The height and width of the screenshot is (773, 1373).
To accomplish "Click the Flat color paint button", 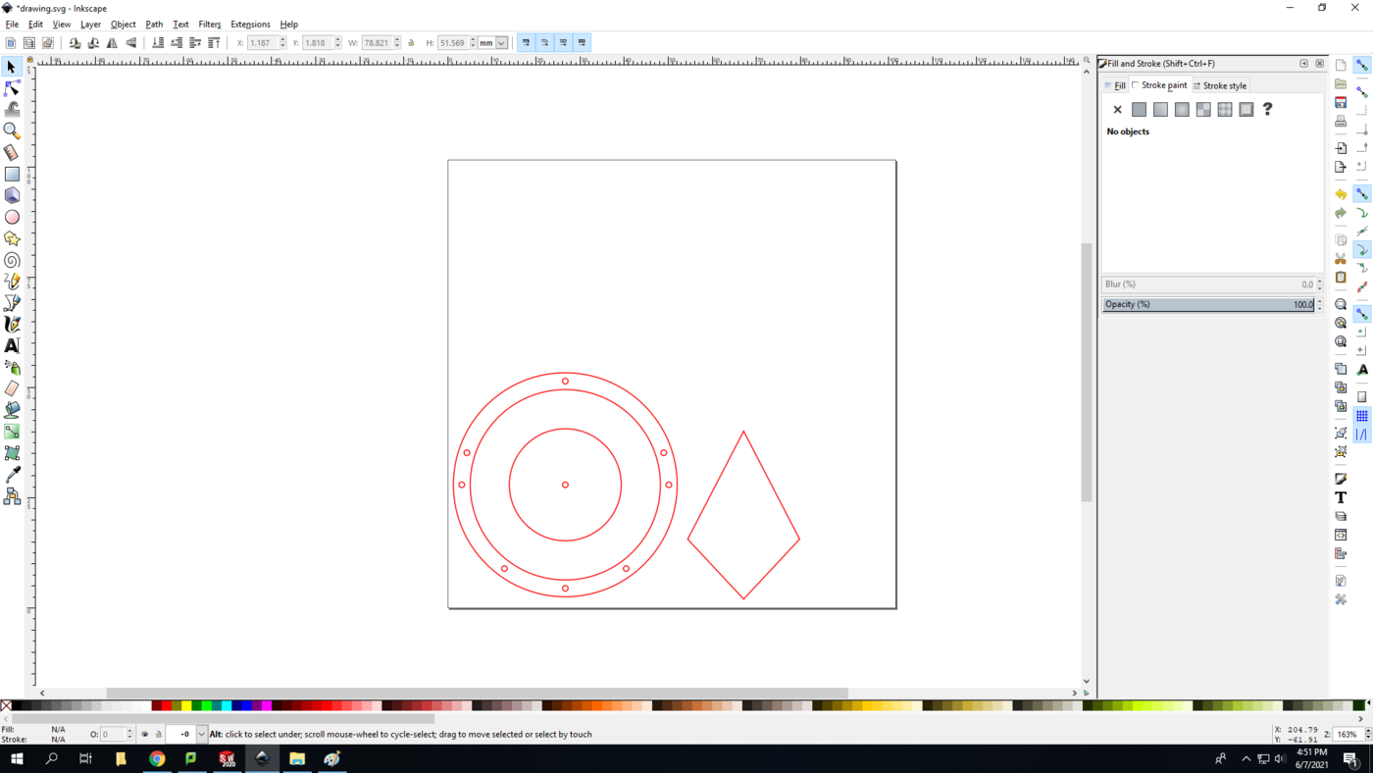I will tap(1139, 110).
